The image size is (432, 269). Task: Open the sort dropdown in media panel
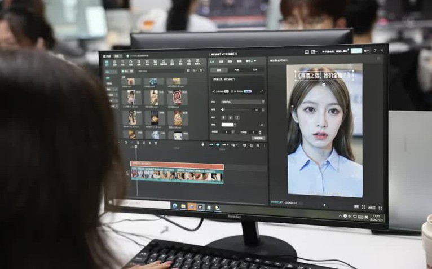[195, 70]
